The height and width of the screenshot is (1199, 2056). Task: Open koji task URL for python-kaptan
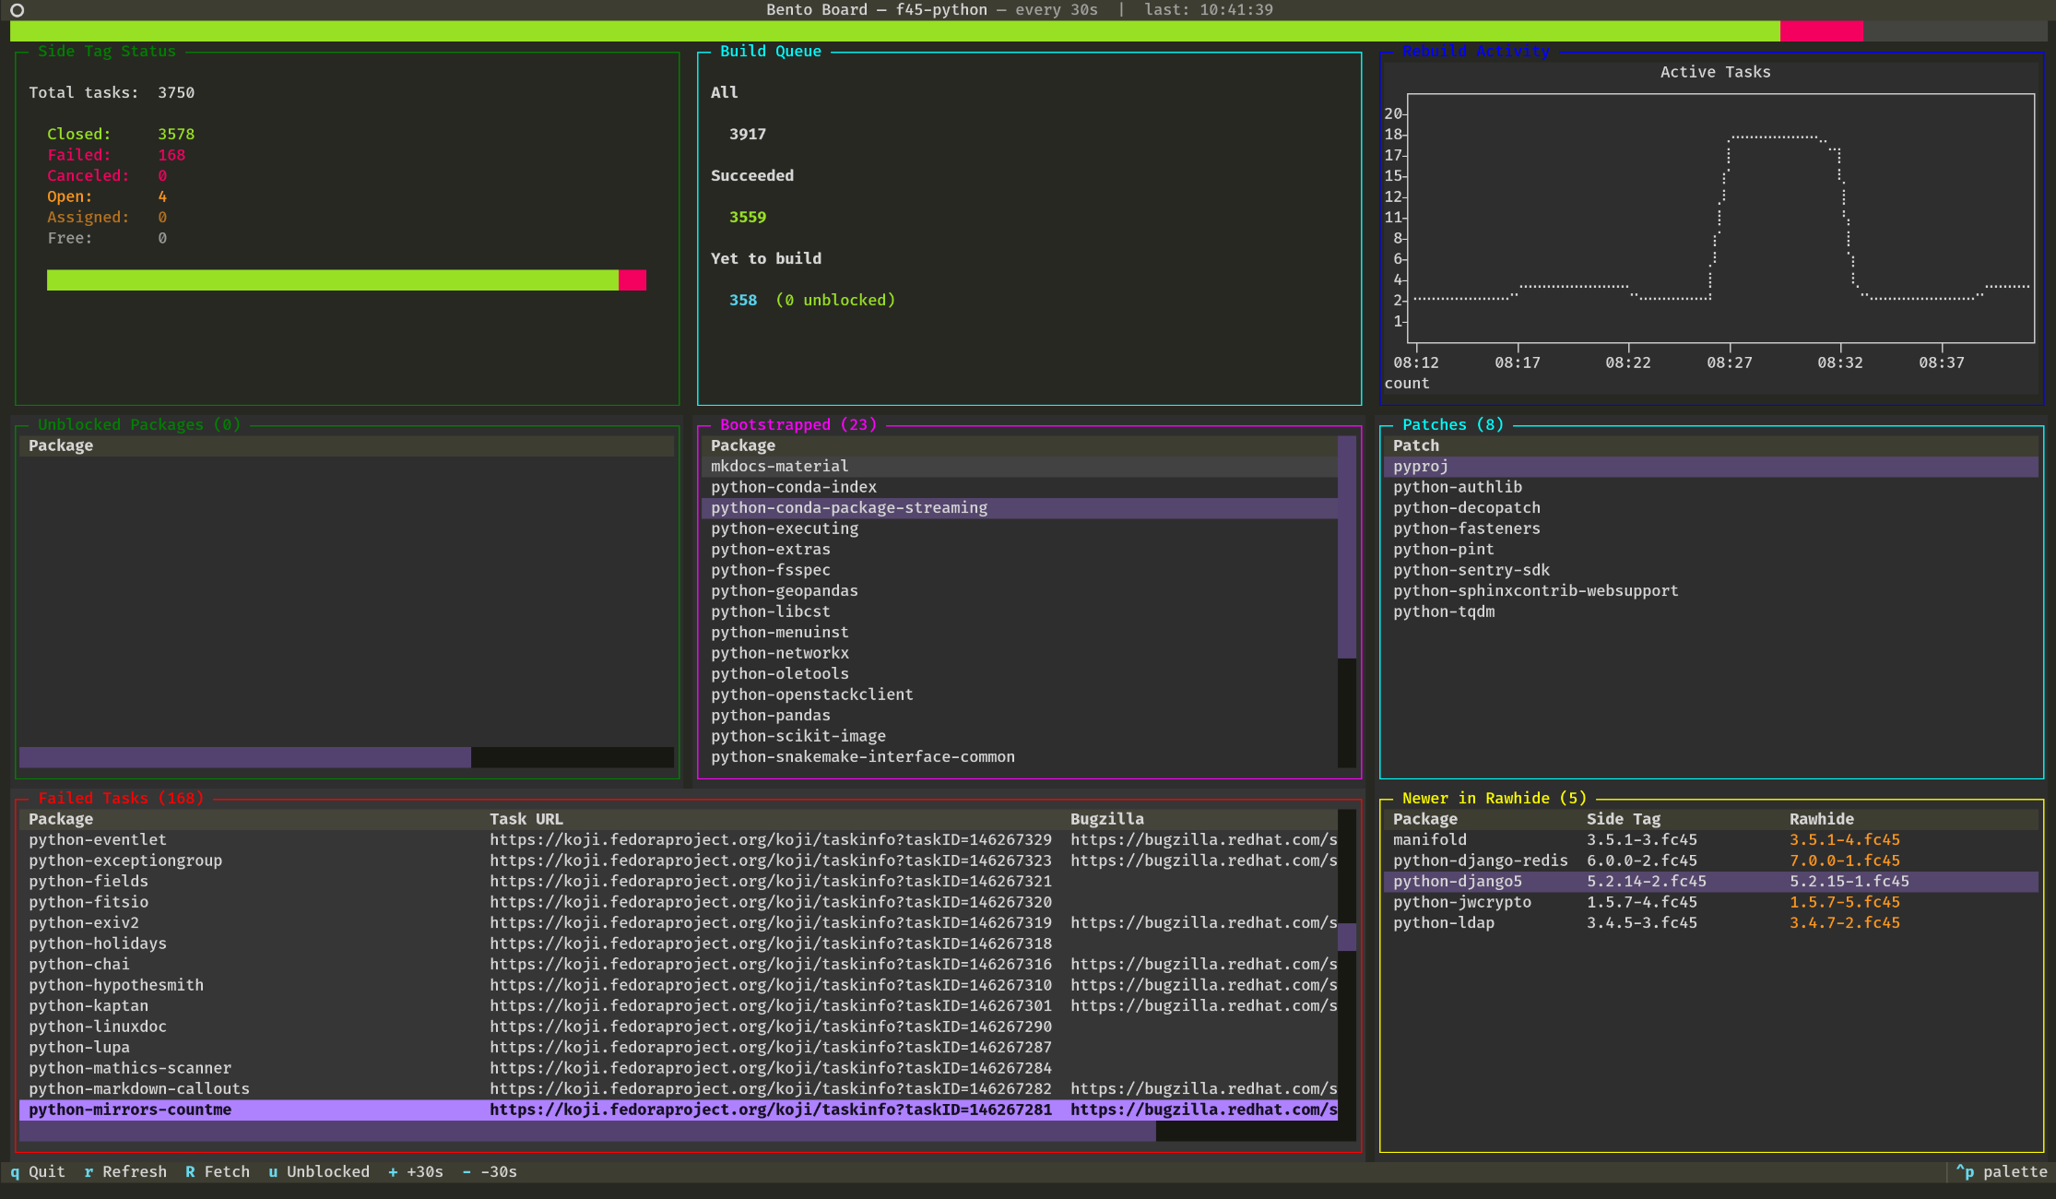(771, 1006)
